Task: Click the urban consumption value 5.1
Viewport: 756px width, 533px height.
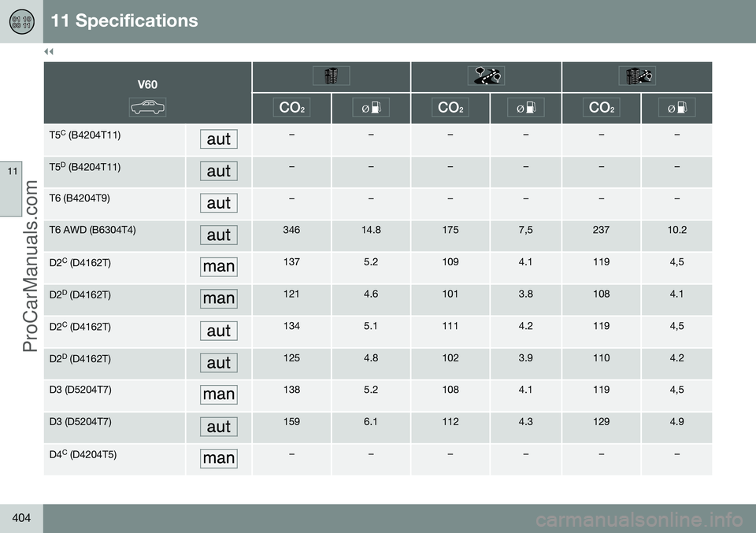Action: 371,326
